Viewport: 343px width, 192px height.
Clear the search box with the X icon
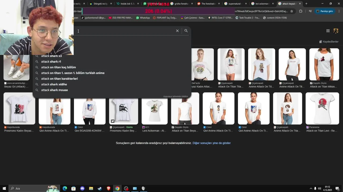click(x=177, y=31)
